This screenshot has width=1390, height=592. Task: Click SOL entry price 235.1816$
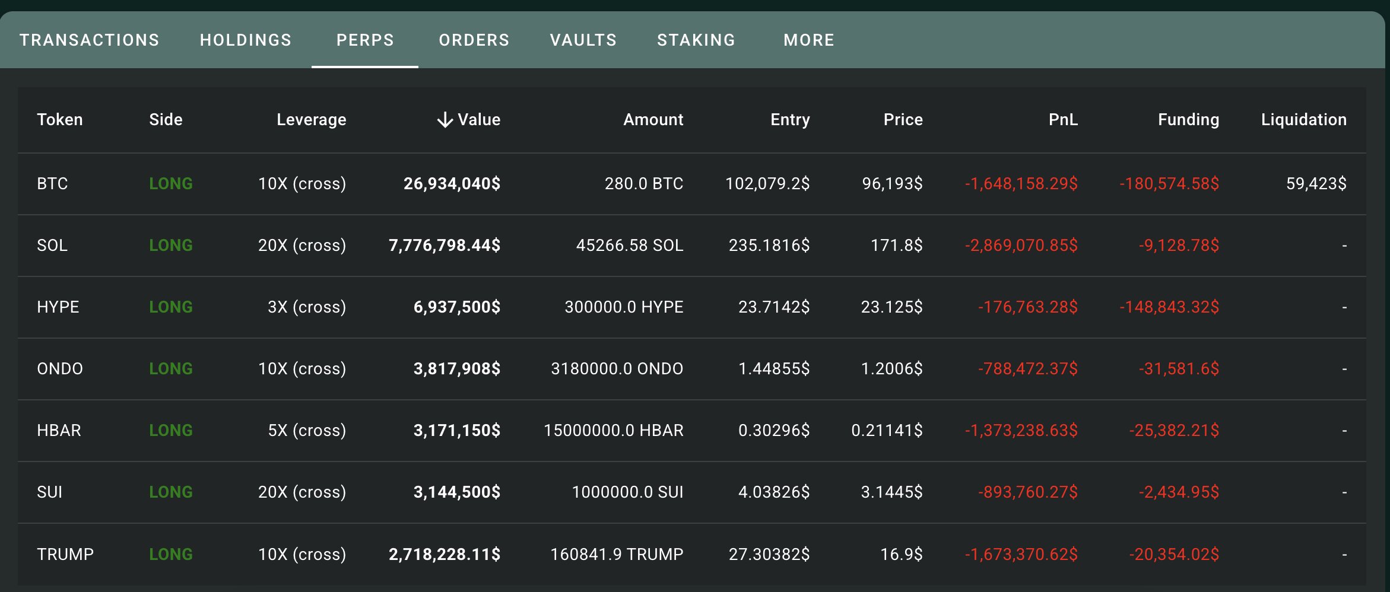tap(769, 246)
